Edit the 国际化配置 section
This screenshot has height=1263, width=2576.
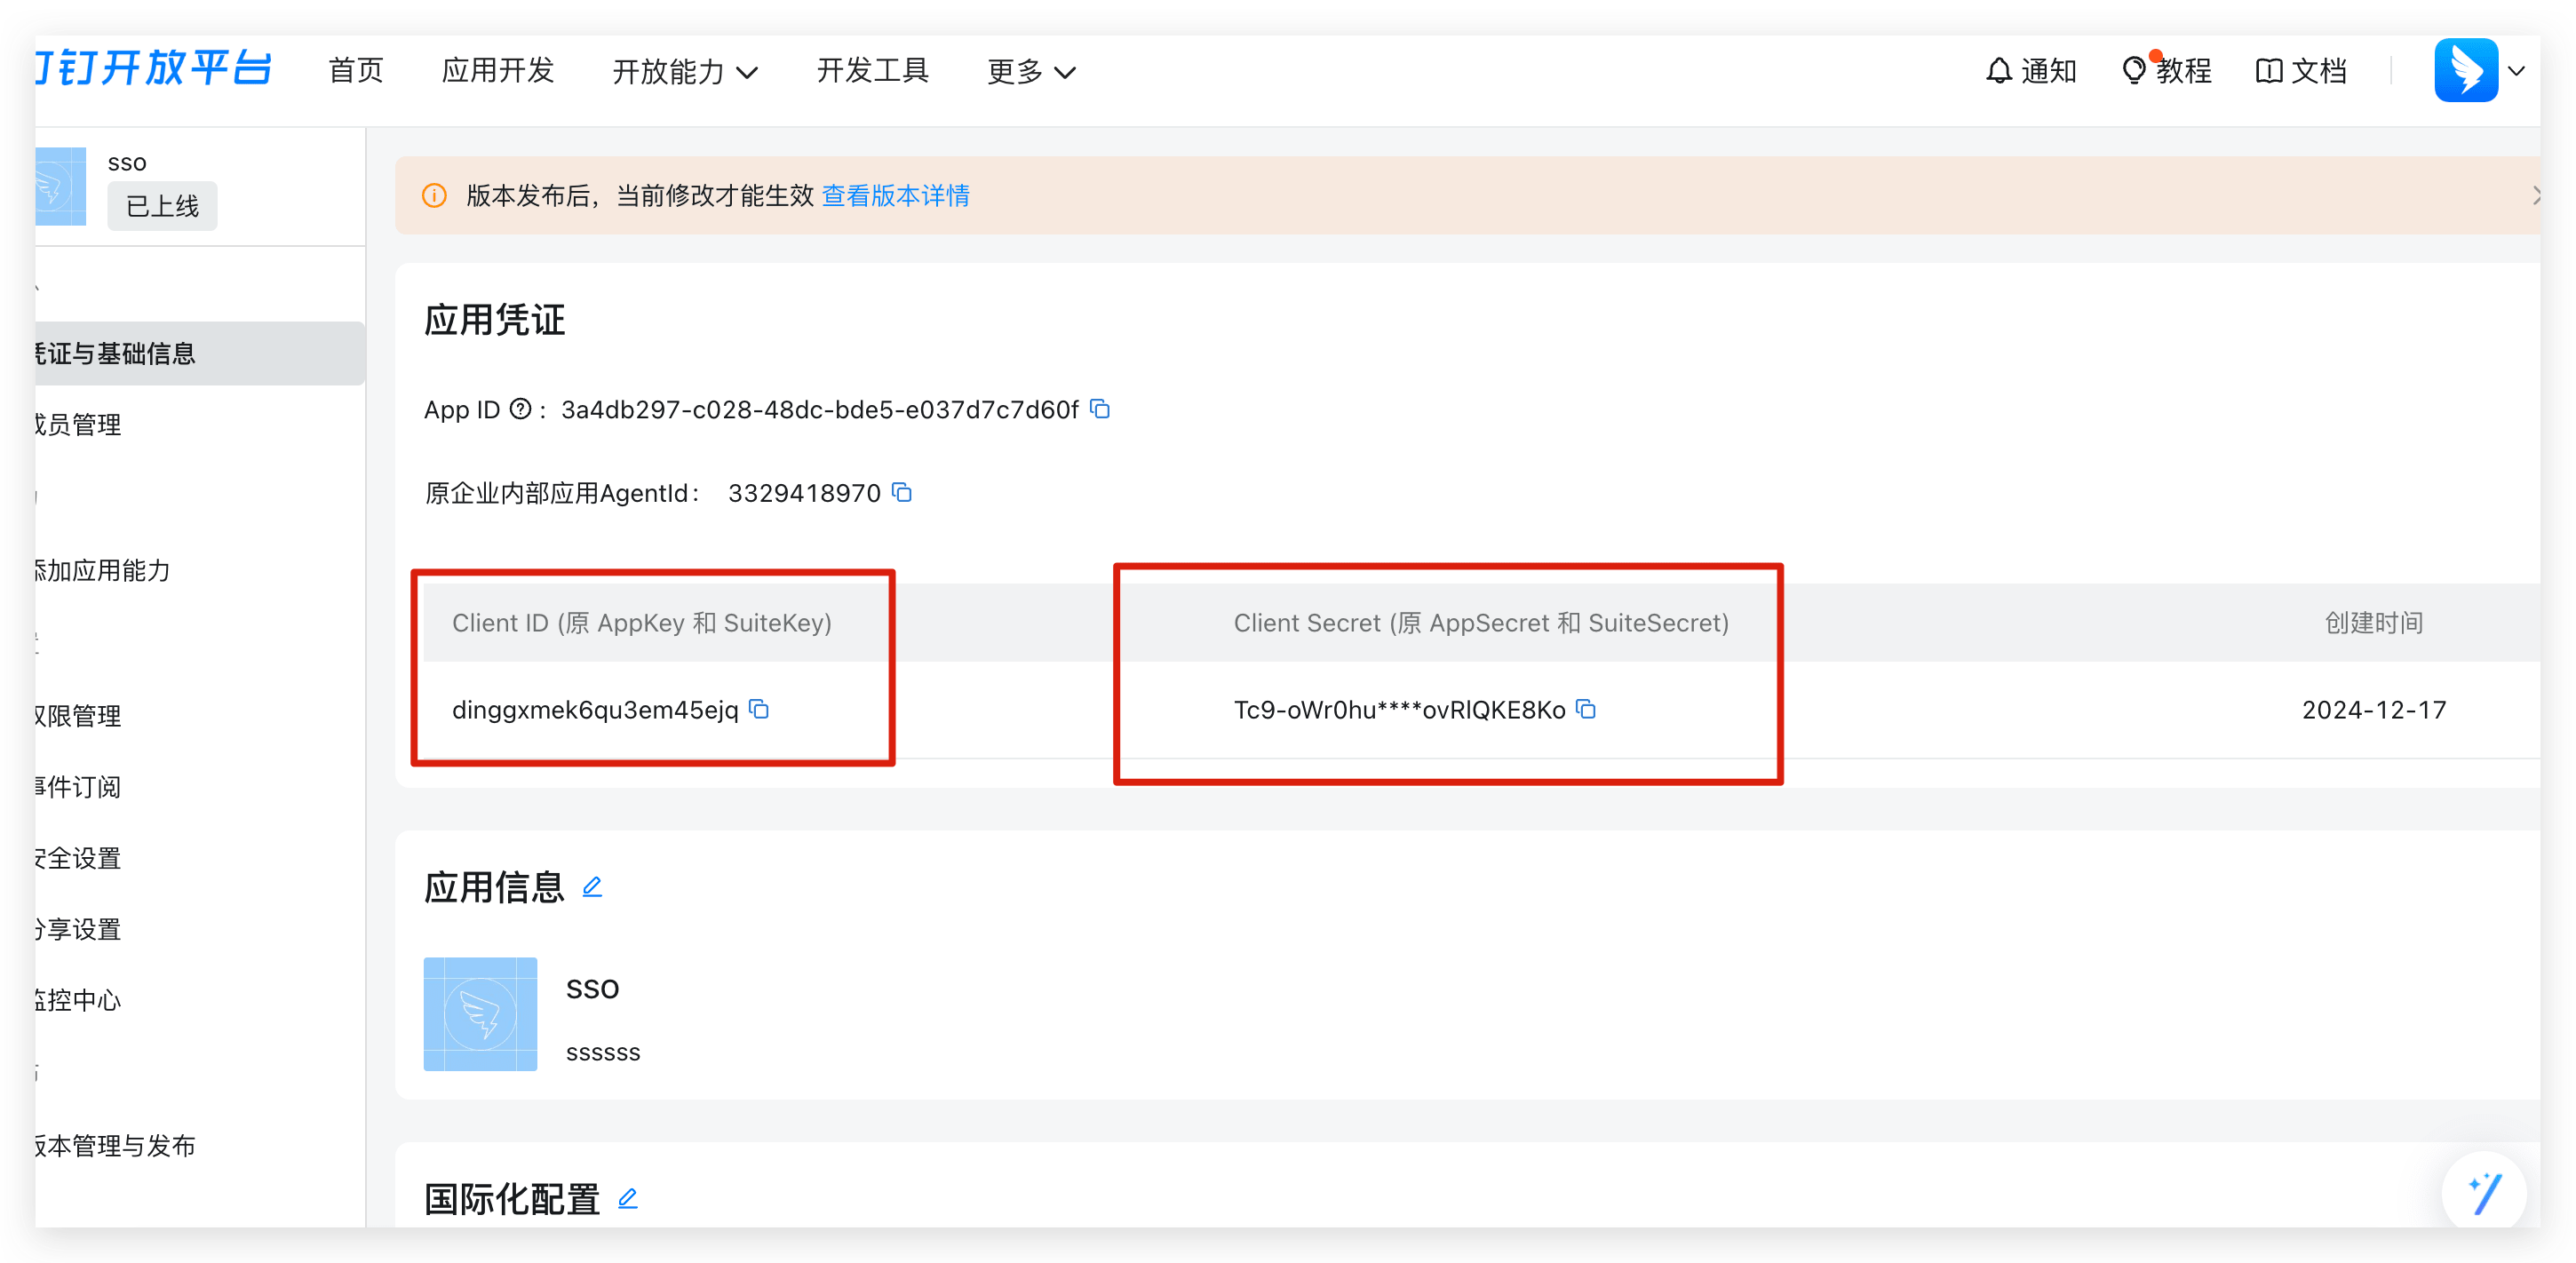(628, 1198)
